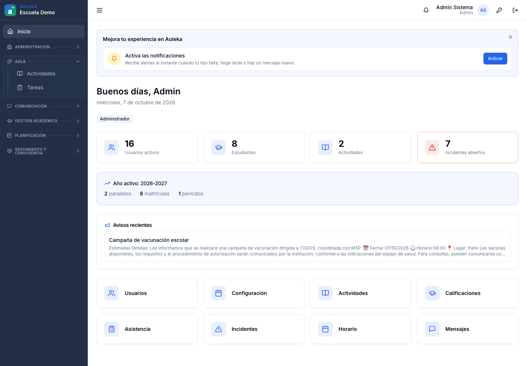Click the Activar notifications button
The height and width of the screenshot is (366, 527).
495,59
